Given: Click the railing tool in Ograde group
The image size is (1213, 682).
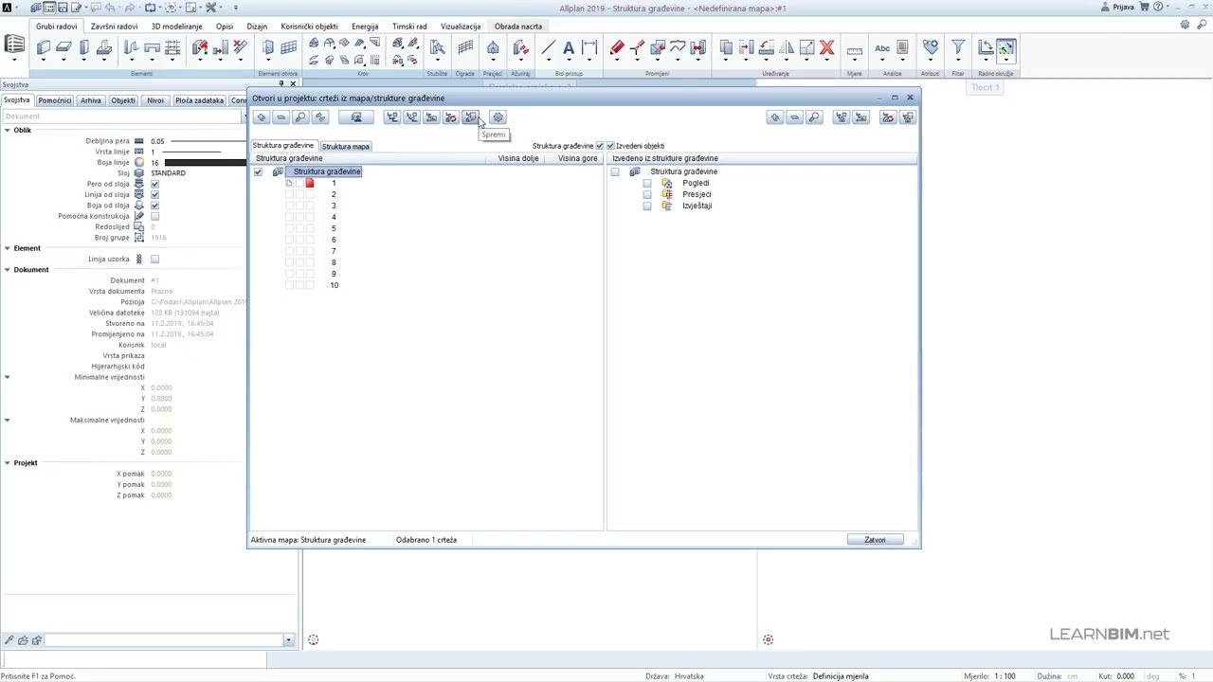Looking at the screenshot, I should [465, 47].
